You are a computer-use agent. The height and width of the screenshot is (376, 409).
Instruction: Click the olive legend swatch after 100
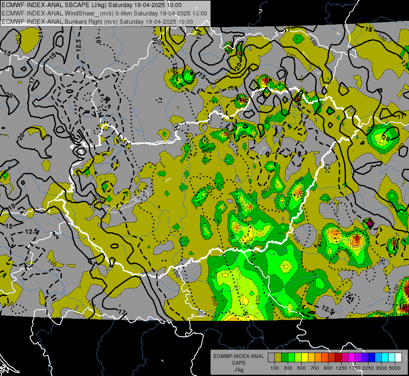(278, 357)
